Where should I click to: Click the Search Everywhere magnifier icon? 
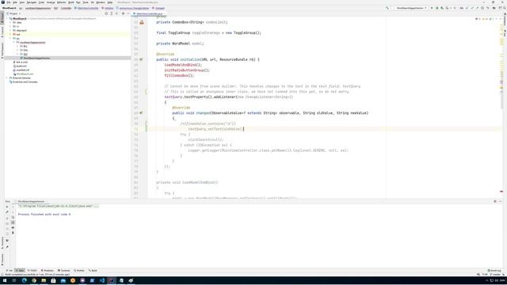coord(505,8)
